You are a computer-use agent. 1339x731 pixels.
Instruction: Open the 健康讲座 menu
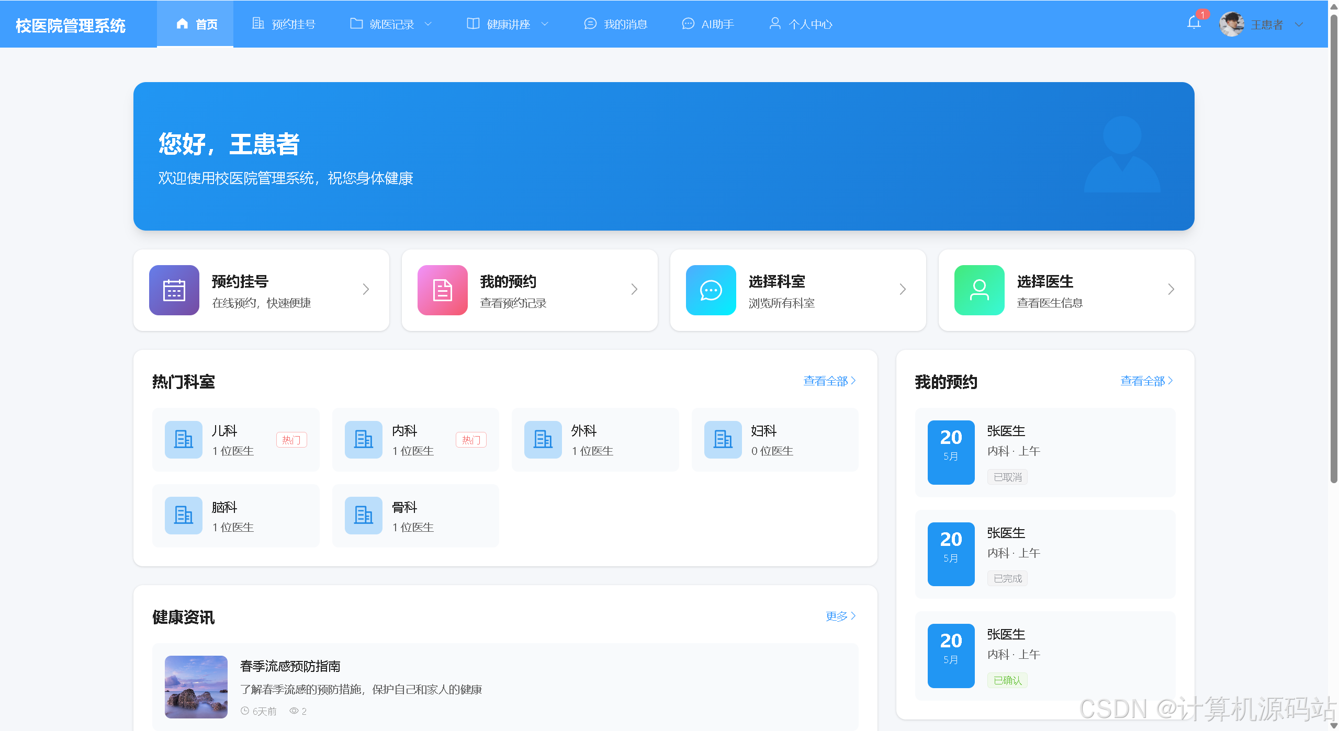click(508, 24)
